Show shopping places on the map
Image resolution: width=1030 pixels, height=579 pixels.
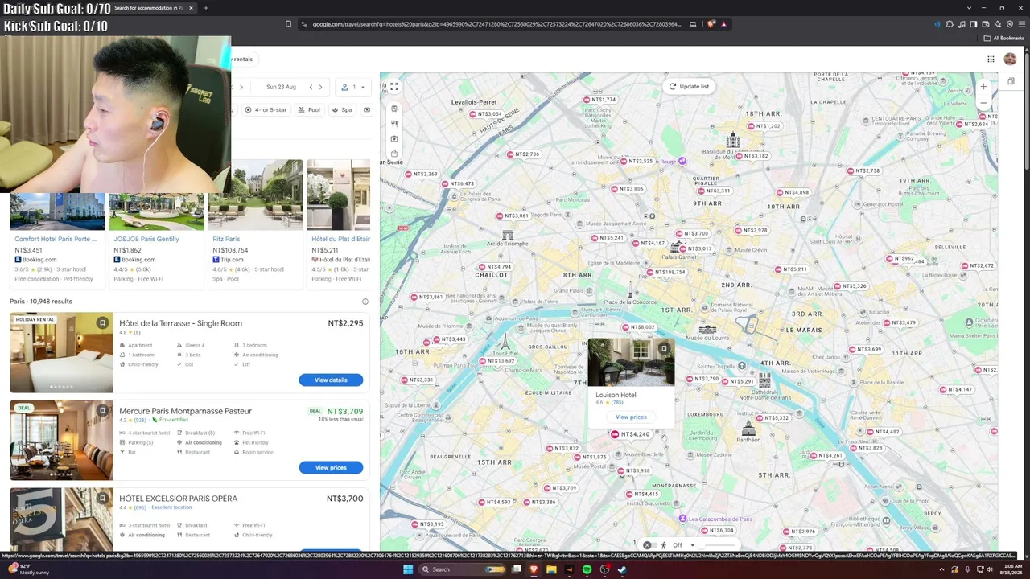(x=394, y=154)
